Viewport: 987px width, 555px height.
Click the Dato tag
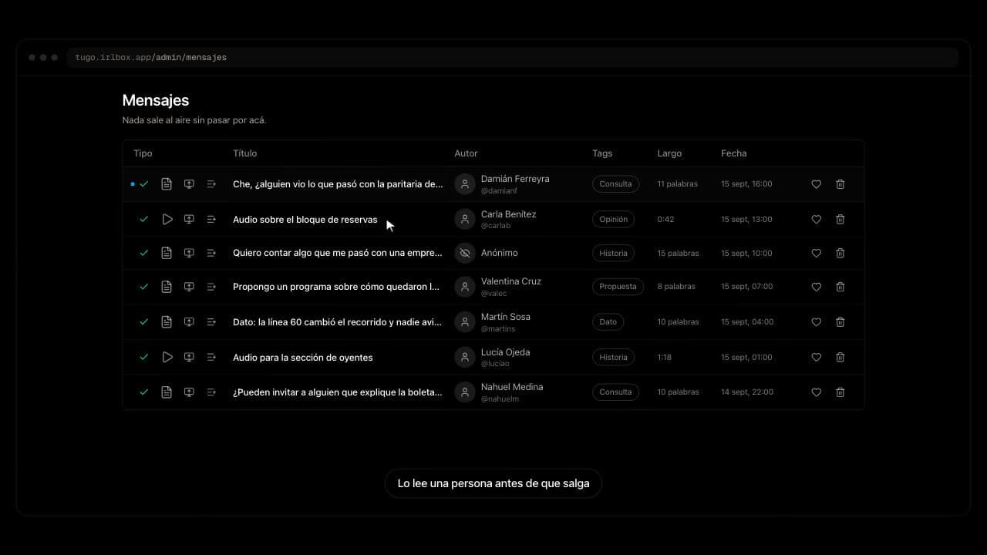(608, 322)
